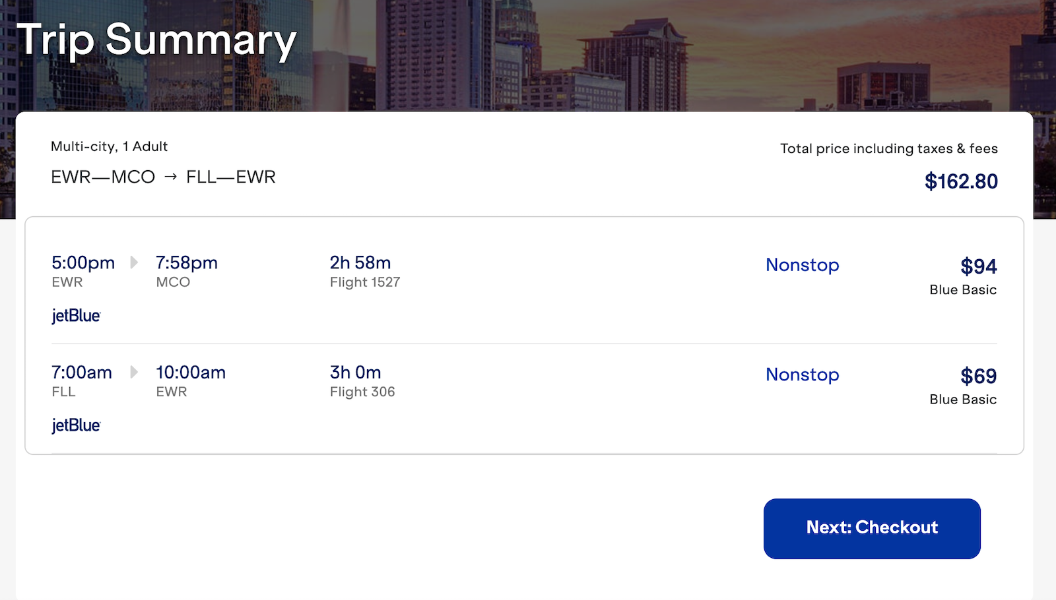
Task: Select Flight 306 details
Action: point(362,391)
